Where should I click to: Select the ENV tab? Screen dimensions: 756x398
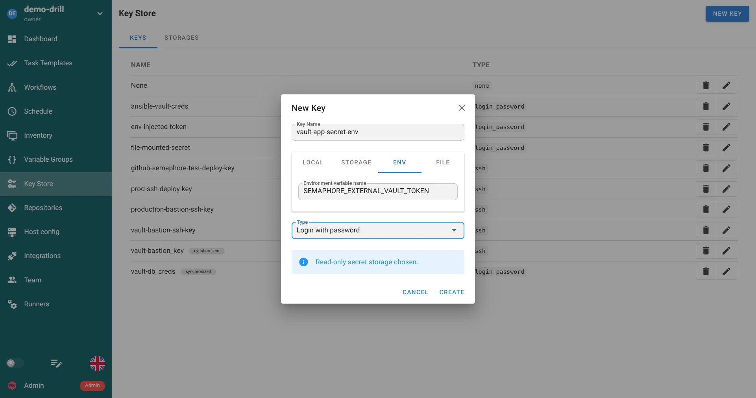coord(399,162)
